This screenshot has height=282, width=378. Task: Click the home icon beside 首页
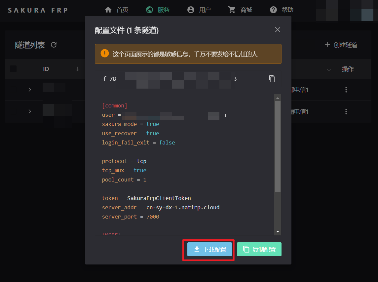coord(108,10)
